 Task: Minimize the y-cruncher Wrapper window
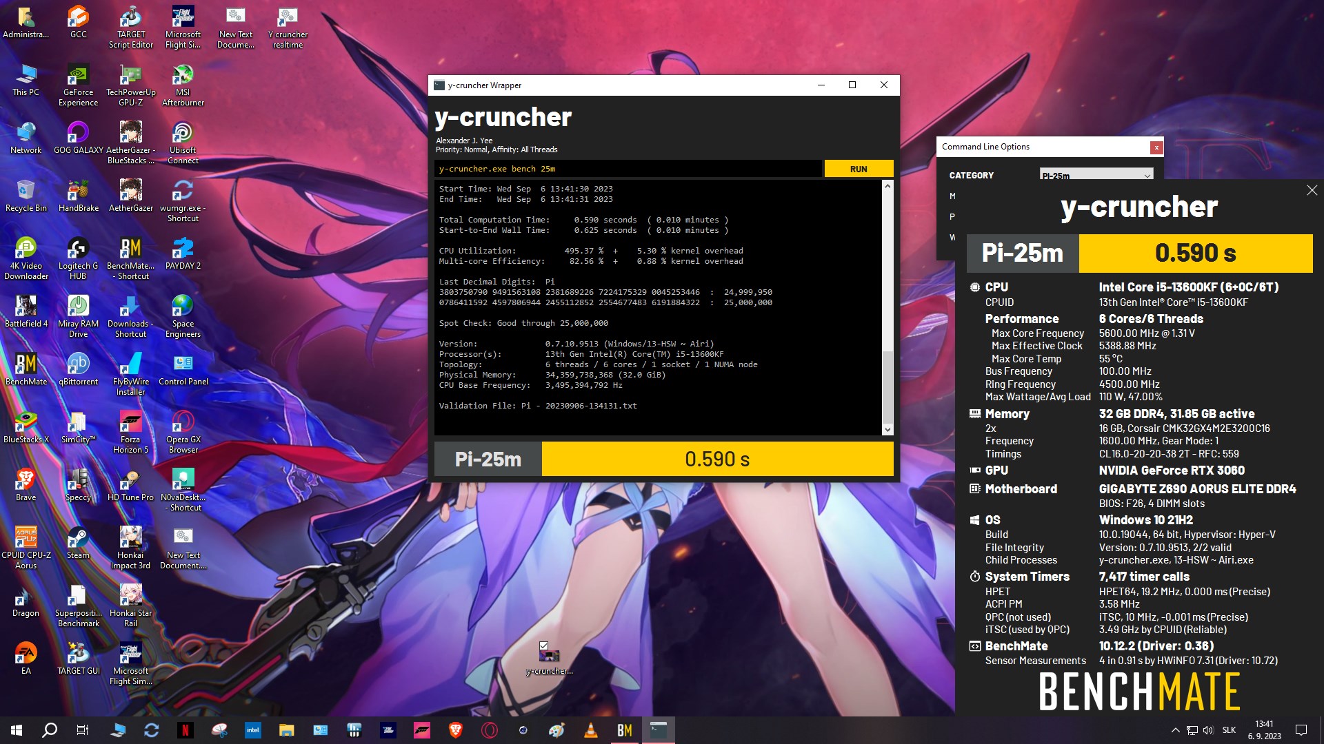(x=821, y=85)
